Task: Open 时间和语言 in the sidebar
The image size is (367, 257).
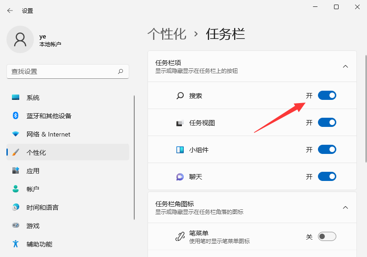Action: tap(42, 208)
